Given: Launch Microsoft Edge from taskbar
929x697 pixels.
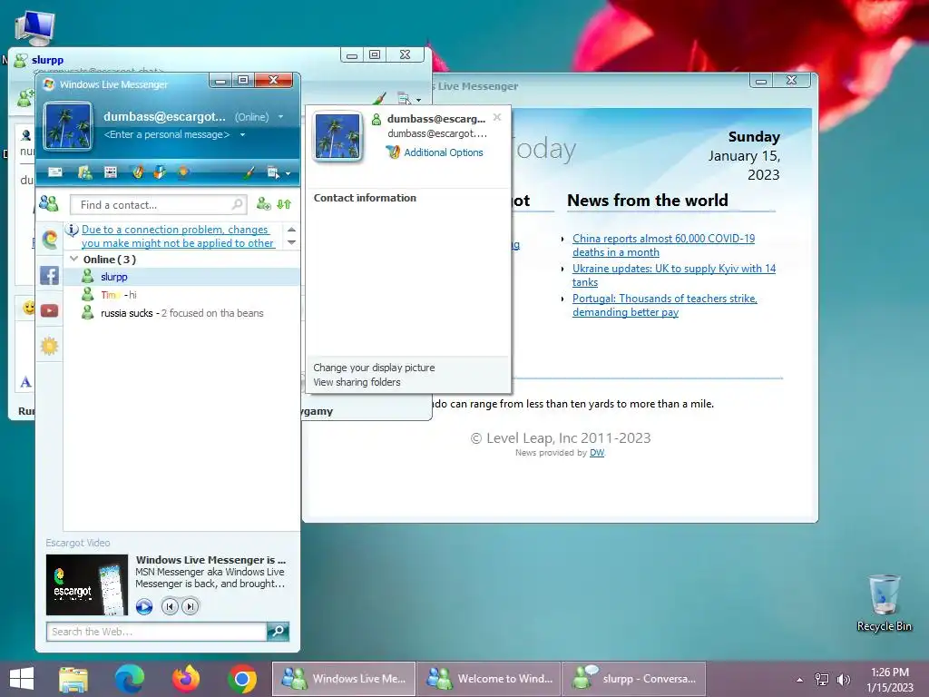Looking at the screenshot, I should pyautogui.click(x=129, y=679).
